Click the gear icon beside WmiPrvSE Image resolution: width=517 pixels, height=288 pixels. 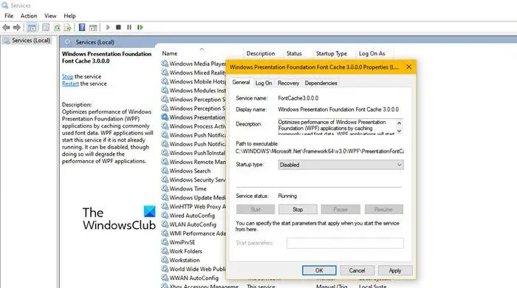click(x=165, y=242)
